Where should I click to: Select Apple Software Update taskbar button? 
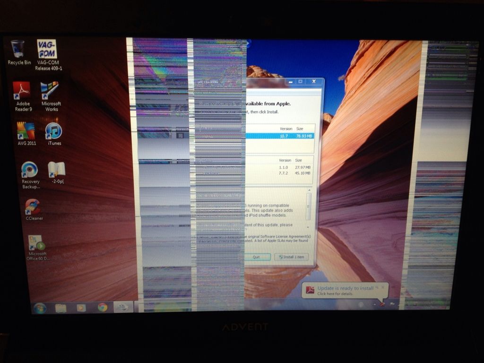[123, 307]
